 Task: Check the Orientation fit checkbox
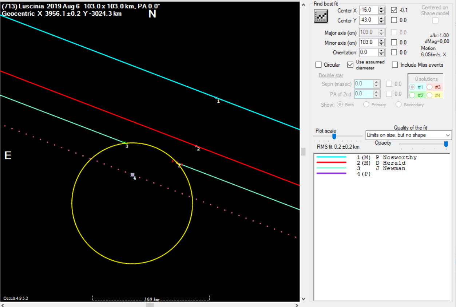click(394, 53)
